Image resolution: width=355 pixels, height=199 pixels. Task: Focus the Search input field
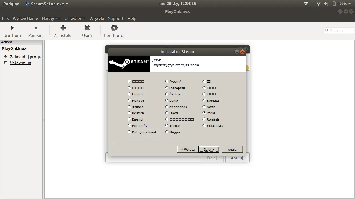339,30
